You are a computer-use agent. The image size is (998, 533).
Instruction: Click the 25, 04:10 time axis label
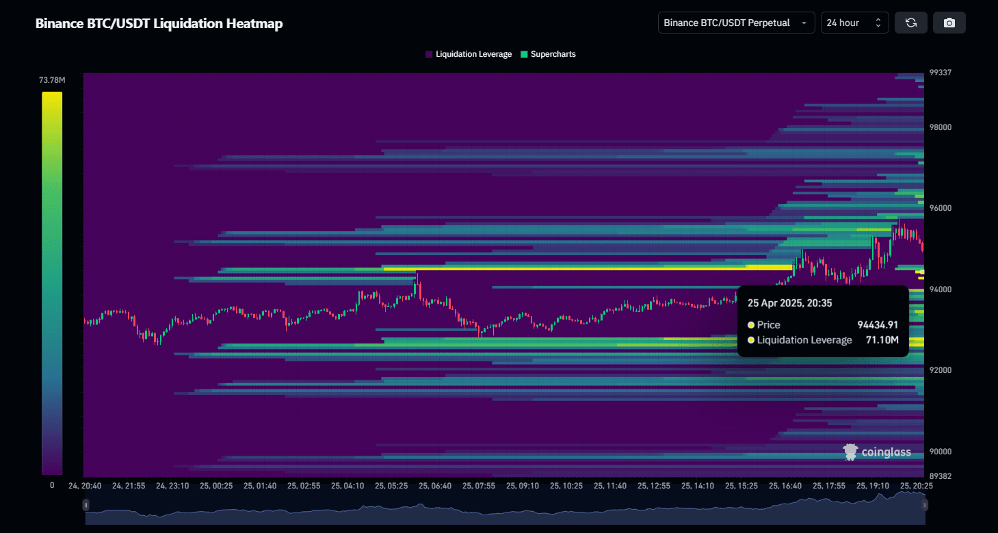tap(347, 486)
